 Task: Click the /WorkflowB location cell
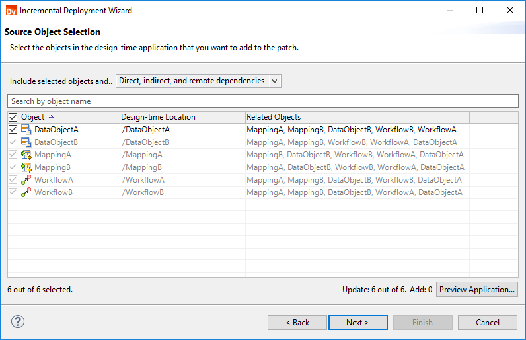pos(182,192)
